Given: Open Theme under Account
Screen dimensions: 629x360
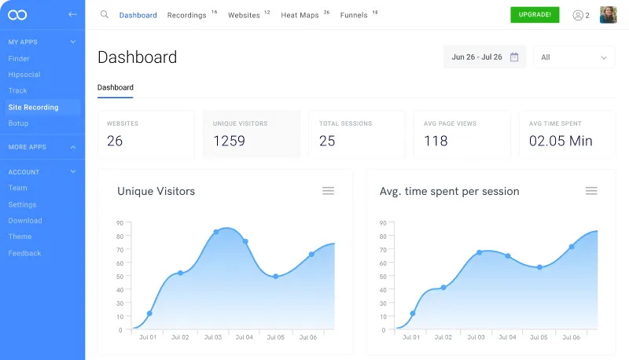Looking at the screenshot, I should click(x=20, y=237).
